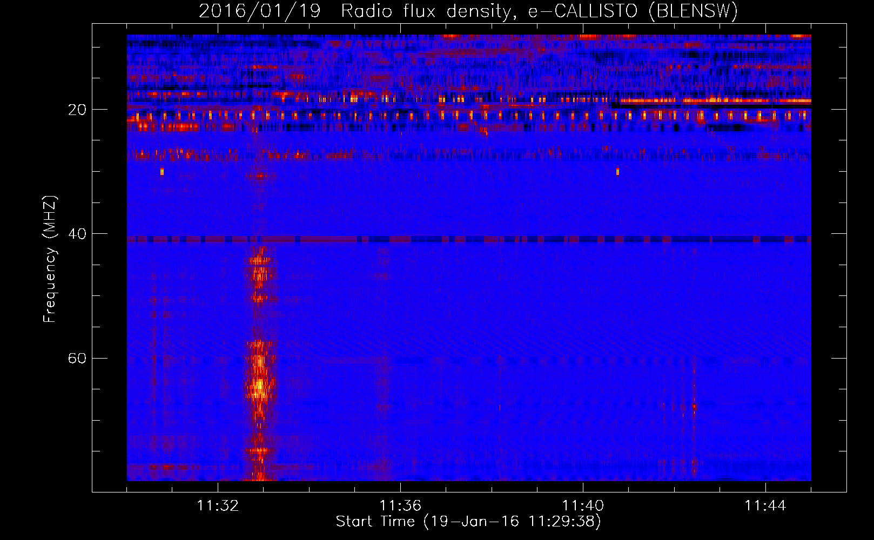This screenshot has width=874, height=540.
Task: Click the date 2016/01/19 in the title
Action: tap(260, 11)
